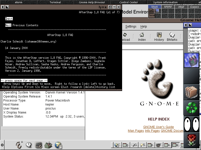Click the xeyes wharf icon

point(191,124)
